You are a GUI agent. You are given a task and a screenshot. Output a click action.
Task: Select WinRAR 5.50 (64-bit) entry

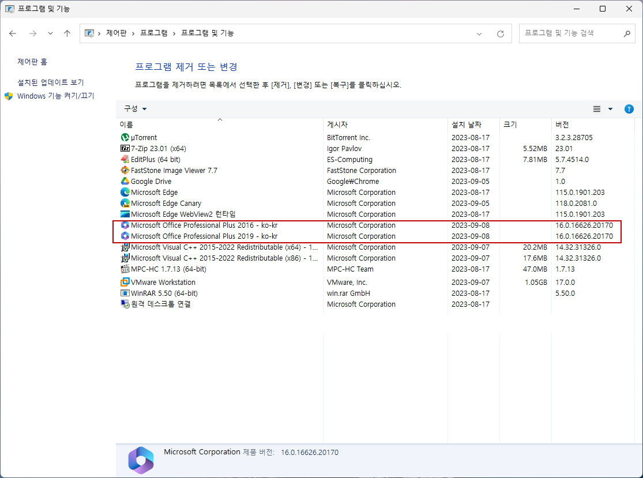(164, 293)
